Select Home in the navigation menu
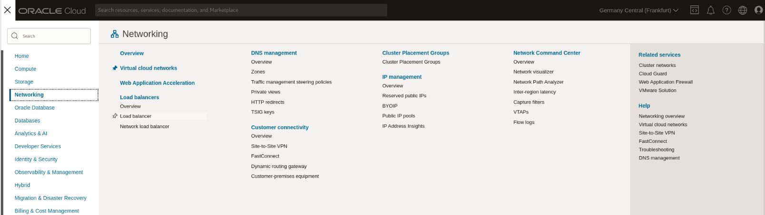The height and width of the screenshot is (215, 765). 22,56
